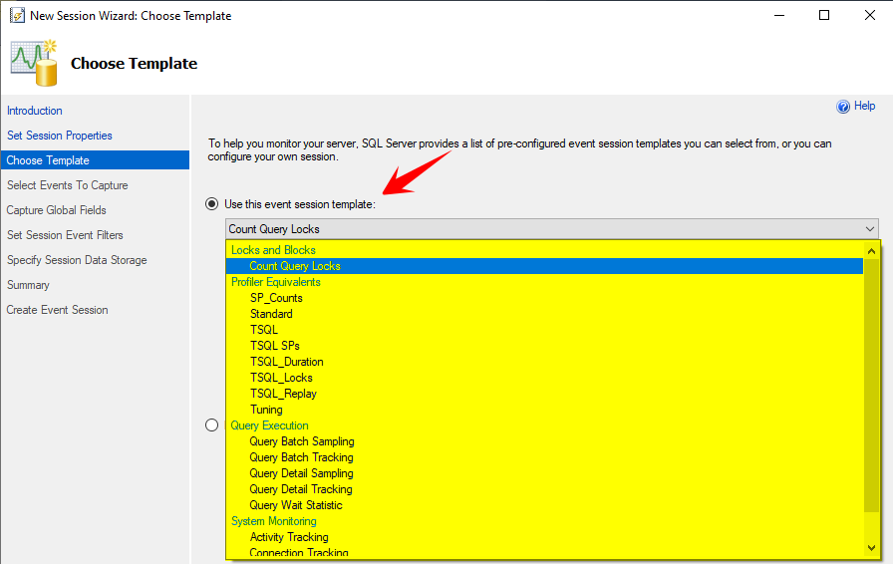Screen dimensions: 893x564
Task: Select Select Events To Capture step
Action: point(67,185)
